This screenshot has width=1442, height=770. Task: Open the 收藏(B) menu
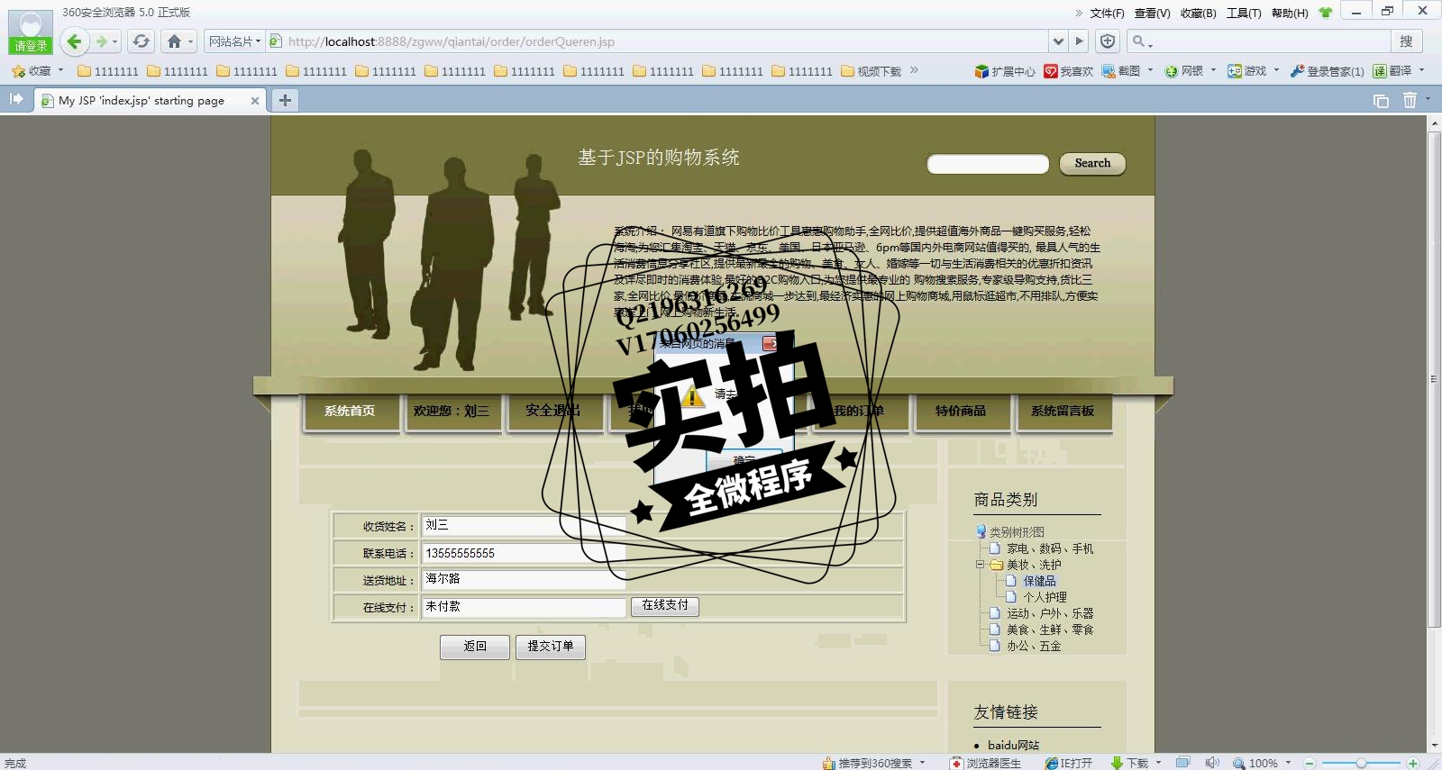1198,13
